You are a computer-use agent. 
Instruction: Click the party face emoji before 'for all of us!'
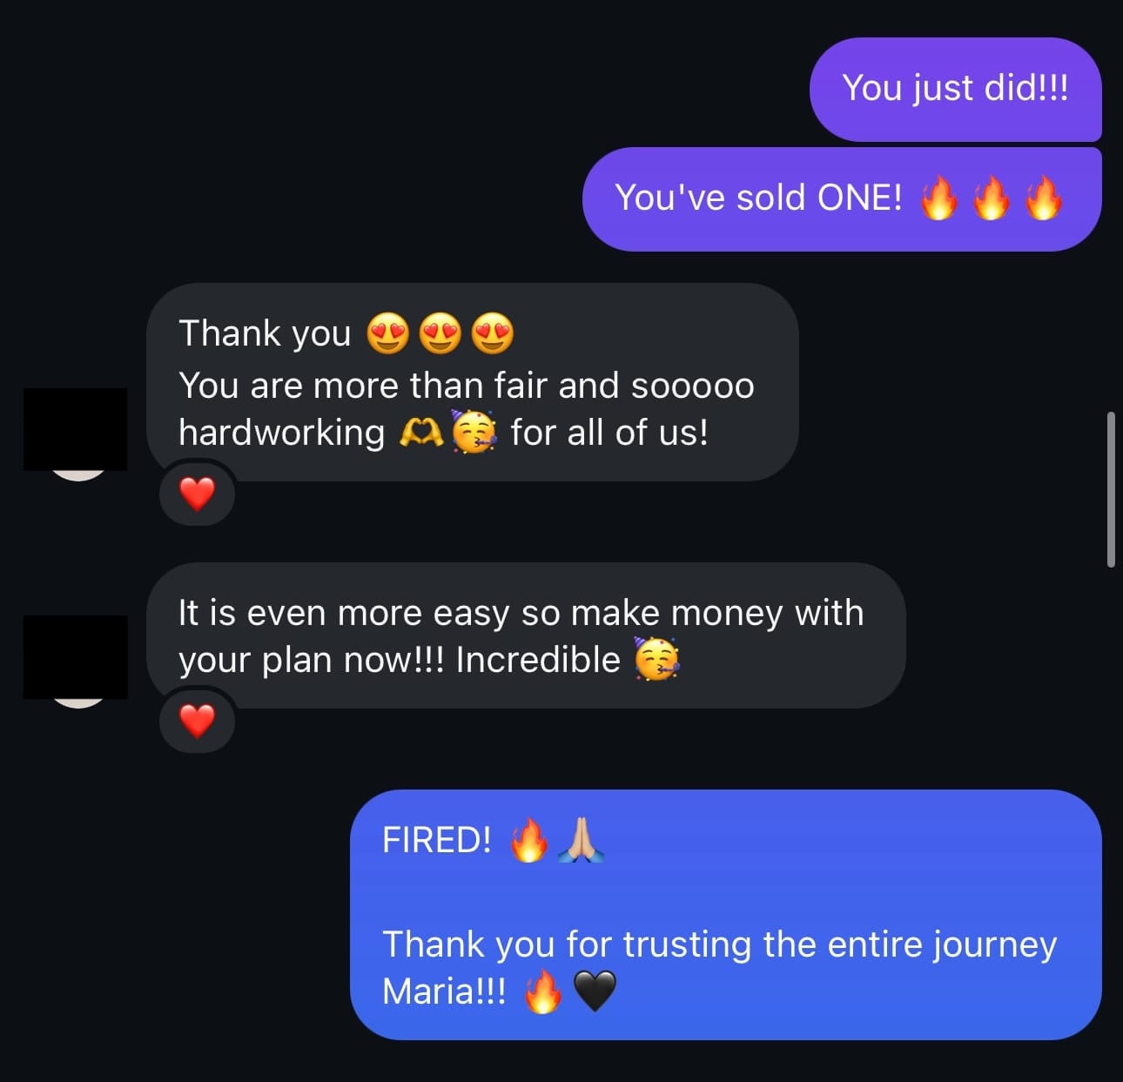coord(474,432)
